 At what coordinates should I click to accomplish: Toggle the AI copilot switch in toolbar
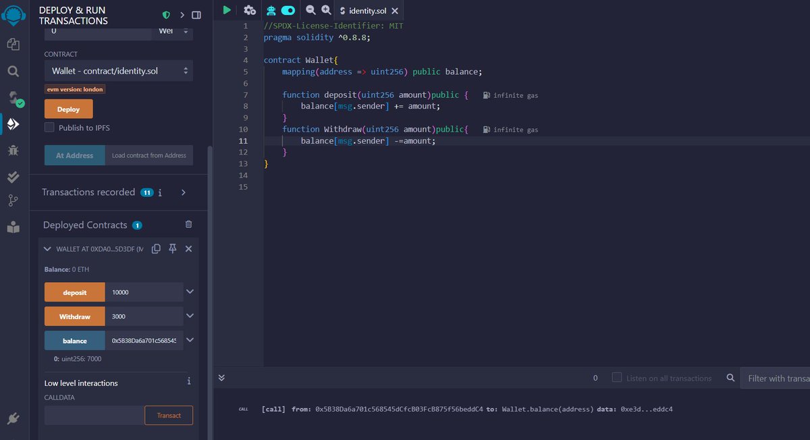point(288,9)
